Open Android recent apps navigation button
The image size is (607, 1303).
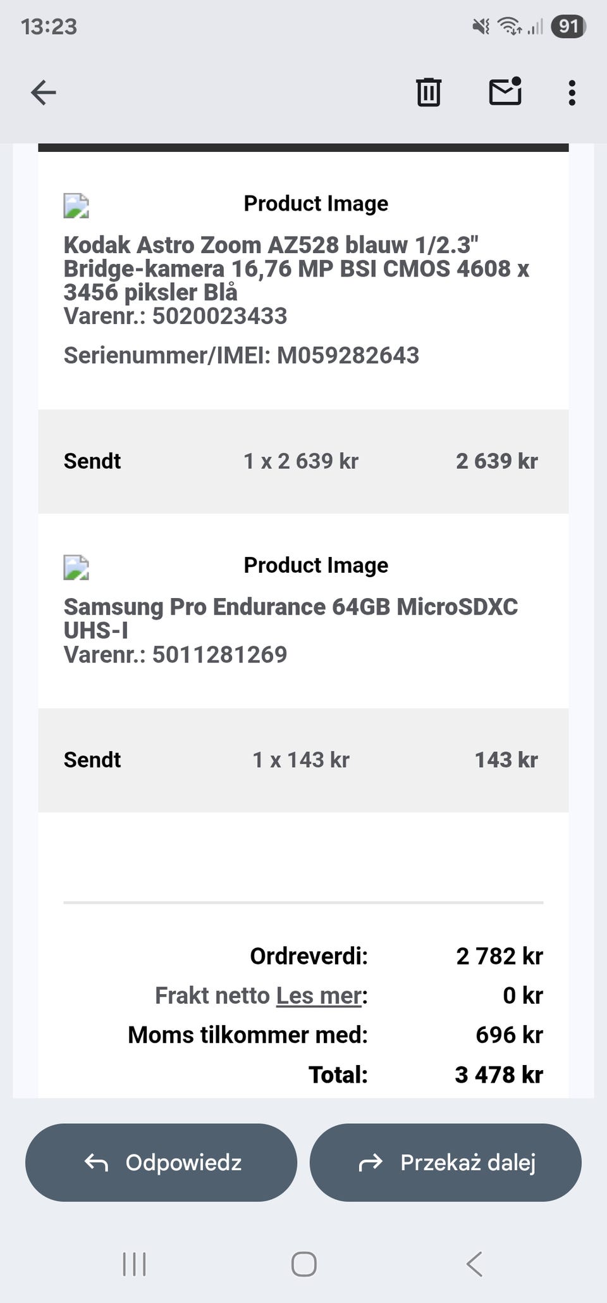point(134,1264)
